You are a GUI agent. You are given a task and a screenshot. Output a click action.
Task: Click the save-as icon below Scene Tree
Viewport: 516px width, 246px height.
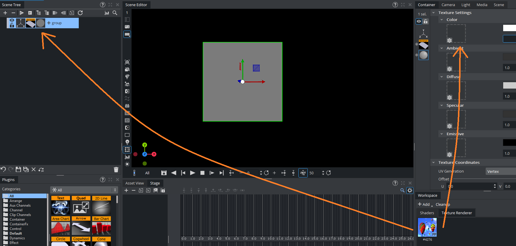(x=26, y=169)
